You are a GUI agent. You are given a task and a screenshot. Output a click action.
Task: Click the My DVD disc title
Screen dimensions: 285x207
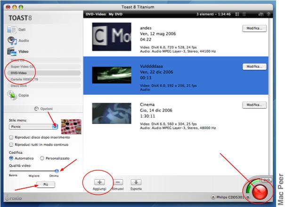[x=115, y=14]
